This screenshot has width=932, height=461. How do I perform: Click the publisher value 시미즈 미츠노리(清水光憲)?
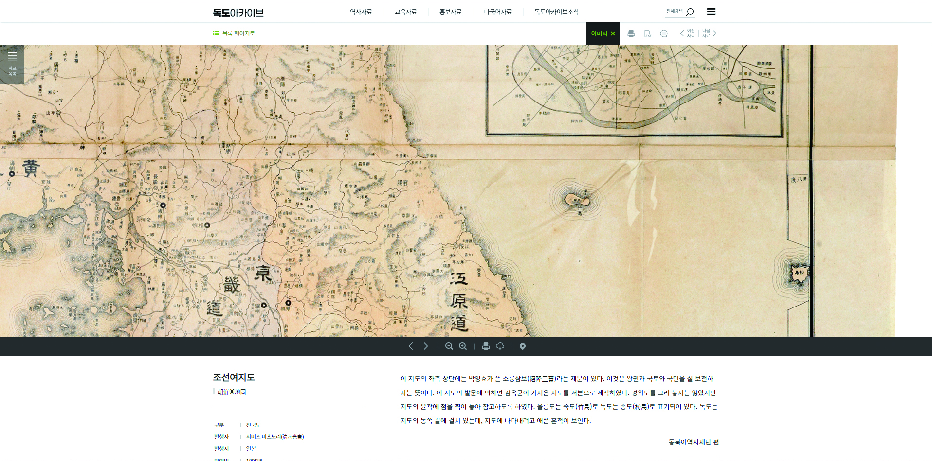[x=275, y=437]
